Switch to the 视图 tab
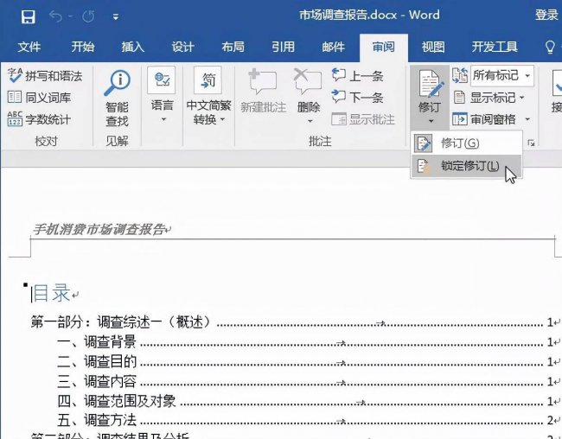Viewport: 562px width, 439px height. tap(433, 47)
